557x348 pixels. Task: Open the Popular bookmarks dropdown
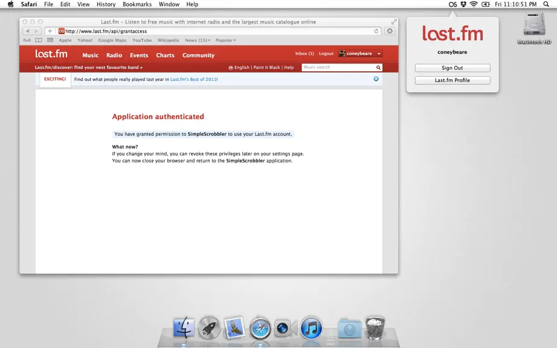point(225,40)
